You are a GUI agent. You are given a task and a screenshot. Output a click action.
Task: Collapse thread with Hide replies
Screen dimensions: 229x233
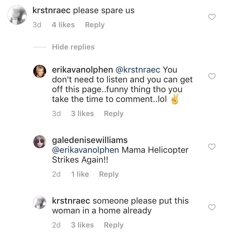pos(73,47)
